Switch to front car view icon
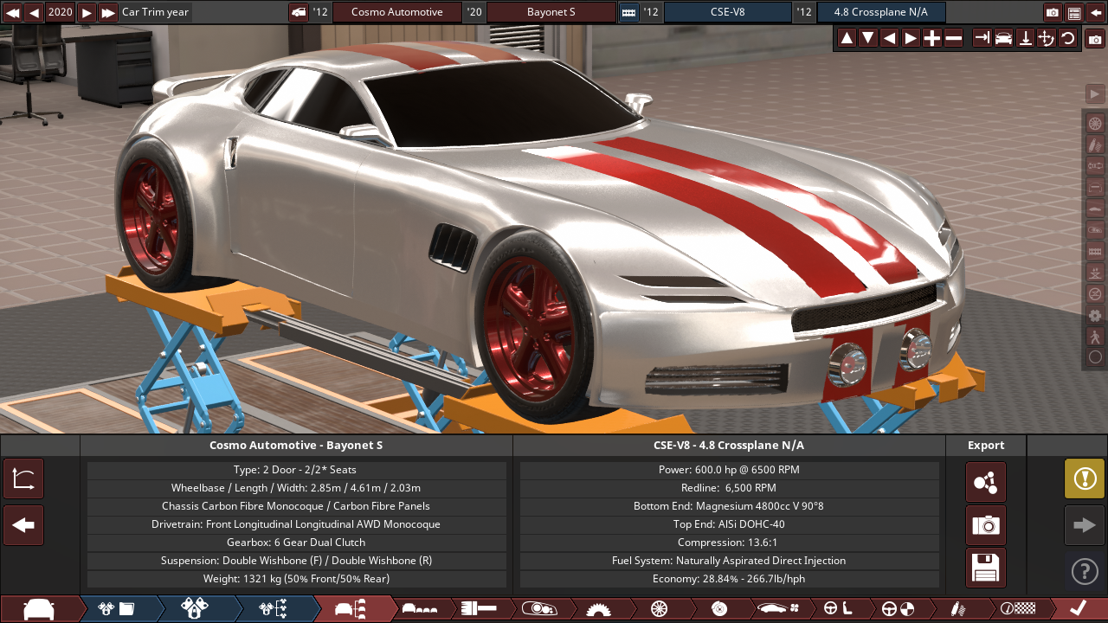The image size is (1108, 623). tap(1003, 38)
